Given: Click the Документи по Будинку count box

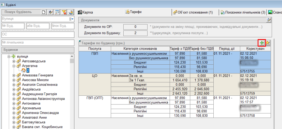Looking at the screenshot, I should coord(135,33).
